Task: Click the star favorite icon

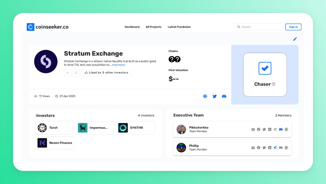Action: pos(67,73)
